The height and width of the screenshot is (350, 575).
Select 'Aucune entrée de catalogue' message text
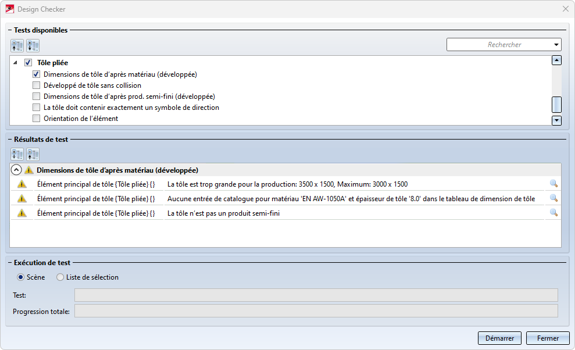point(351,199)
